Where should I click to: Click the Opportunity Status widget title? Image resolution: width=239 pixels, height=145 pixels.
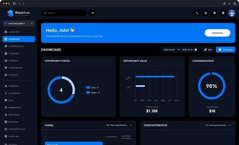click(57, 61)
